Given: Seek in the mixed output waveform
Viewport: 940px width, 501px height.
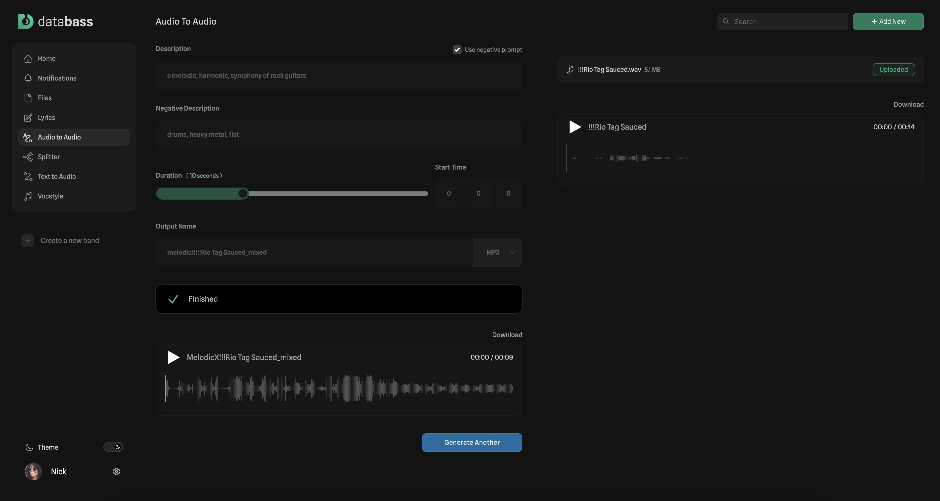Looking at the screenshot, I should (339, 389).
